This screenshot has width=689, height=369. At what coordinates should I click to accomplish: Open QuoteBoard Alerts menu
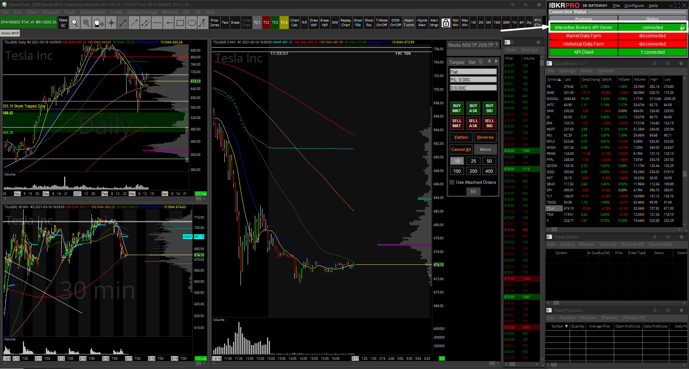tap(586, 71)
